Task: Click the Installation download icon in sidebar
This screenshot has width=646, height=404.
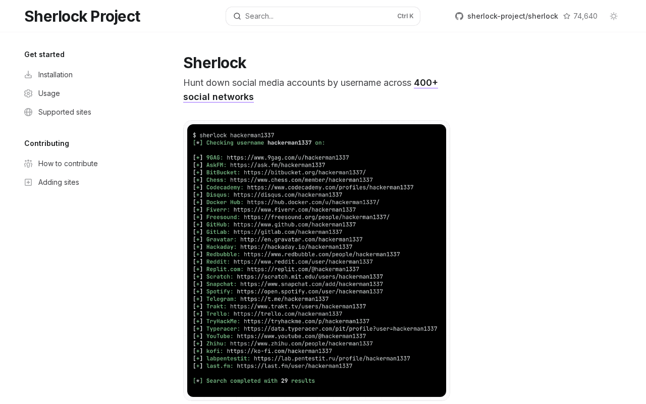Action: point(28,74)
